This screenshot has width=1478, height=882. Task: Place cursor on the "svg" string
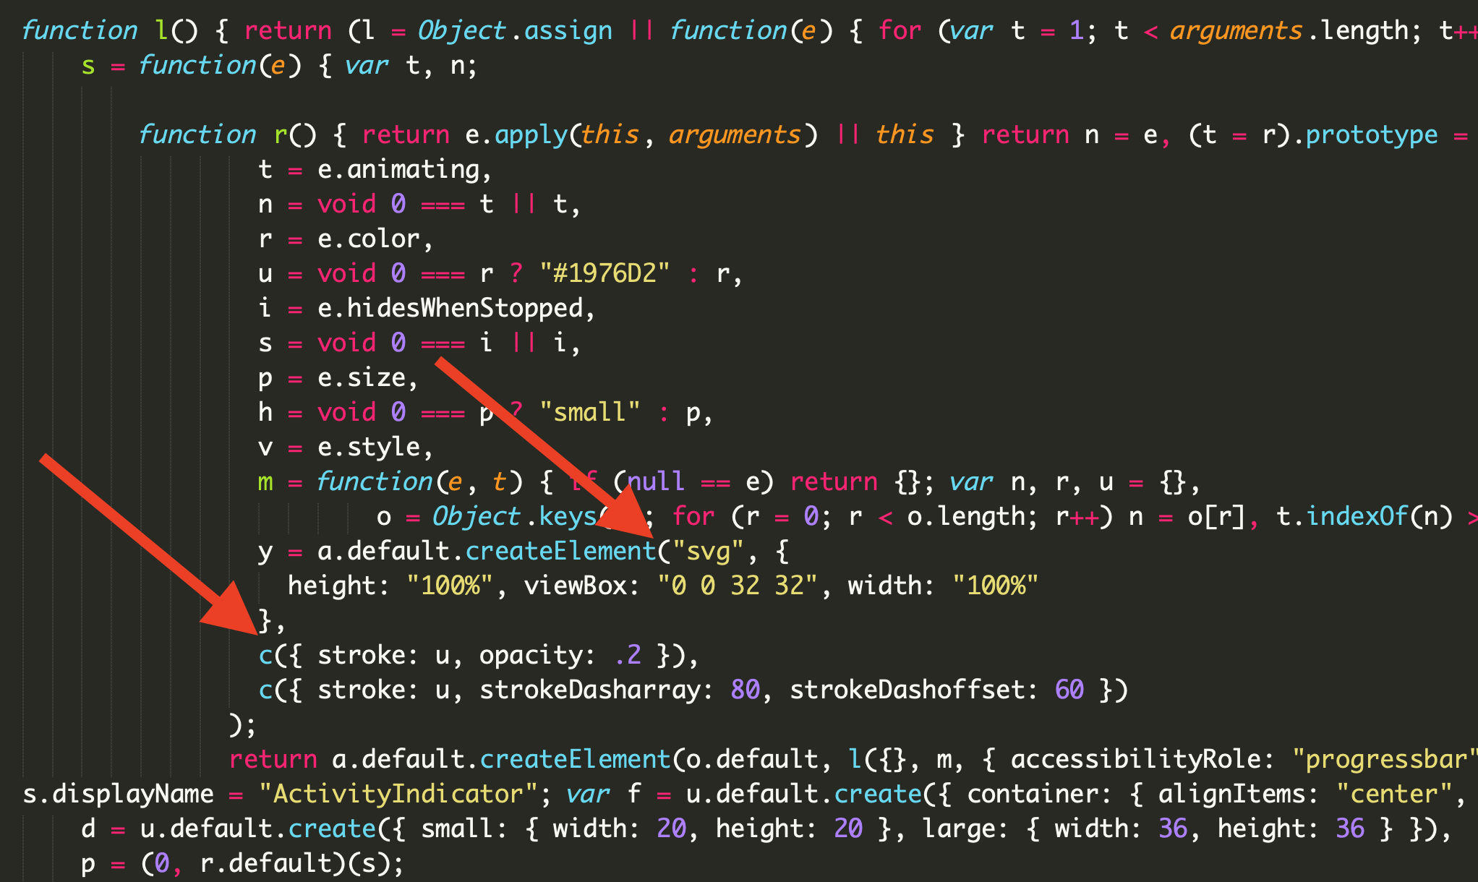pyautogui.click(x=707, y=552)
